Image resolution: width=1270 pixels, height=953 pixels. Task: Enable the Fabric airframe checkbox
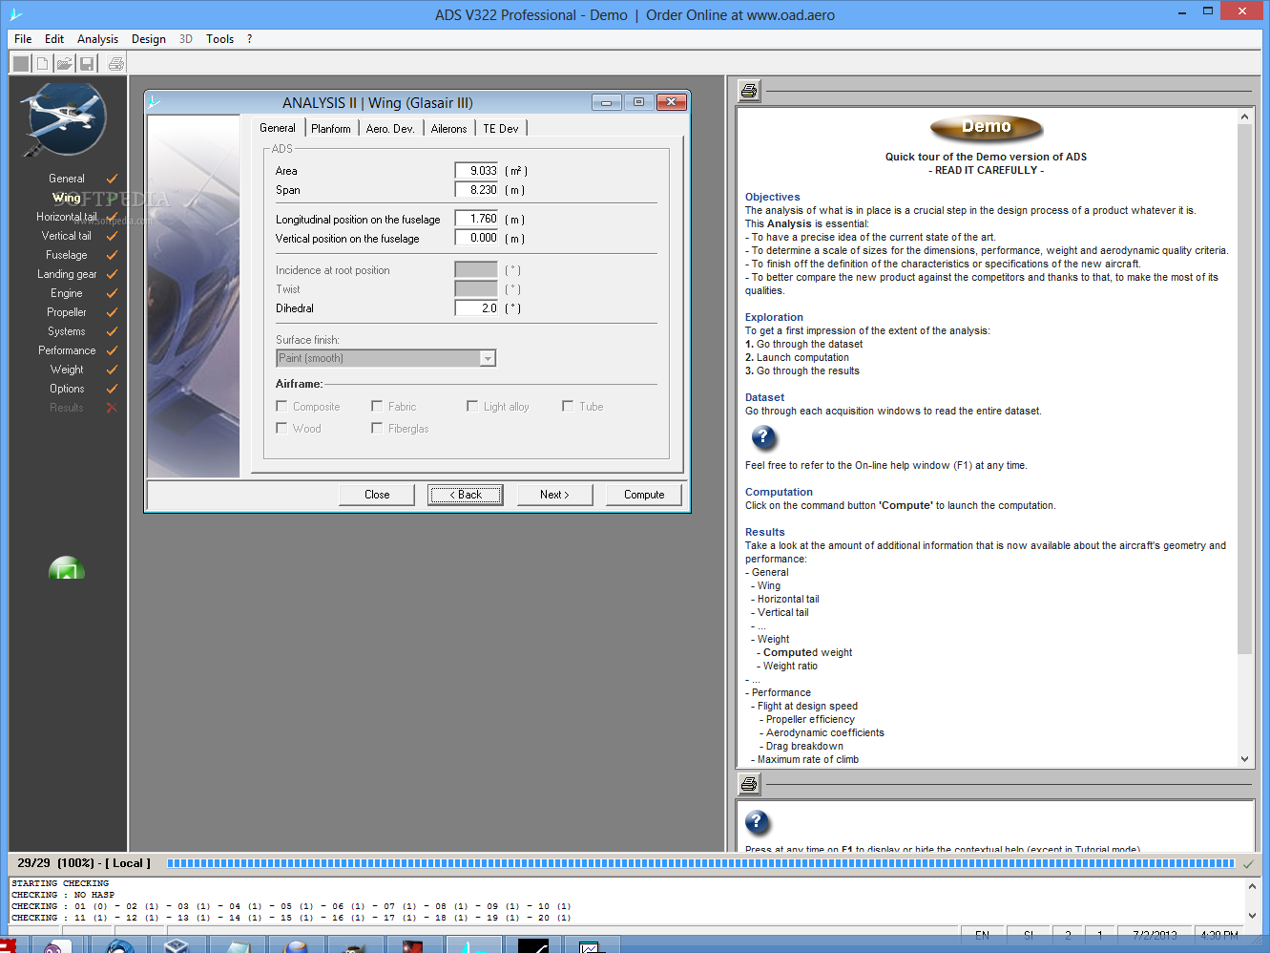point(377,406)
